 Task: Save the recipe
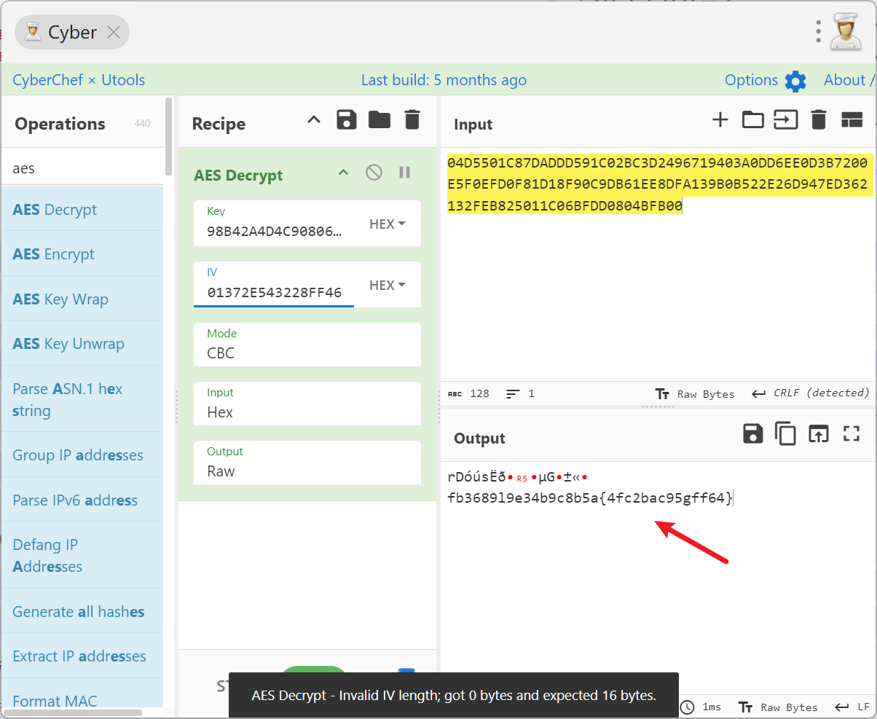coord(347,120)
